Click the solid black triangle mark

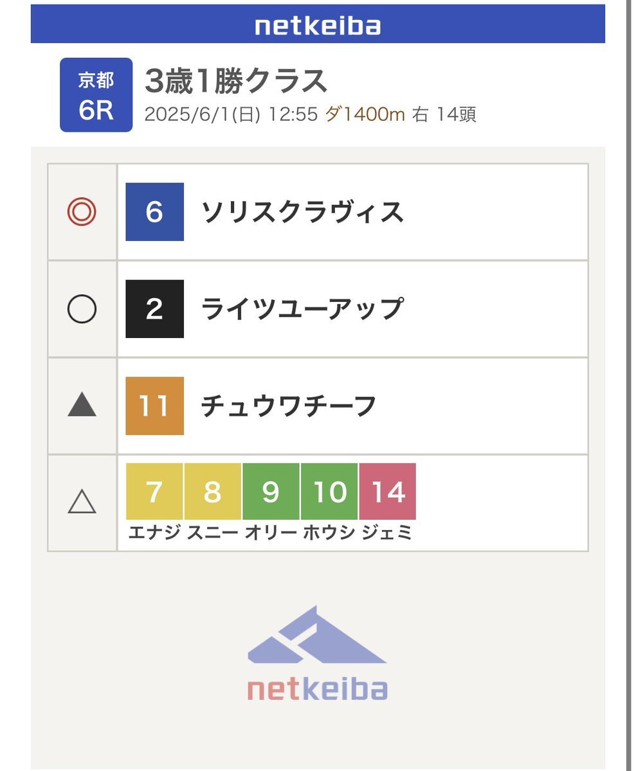(x=82, y=405)
